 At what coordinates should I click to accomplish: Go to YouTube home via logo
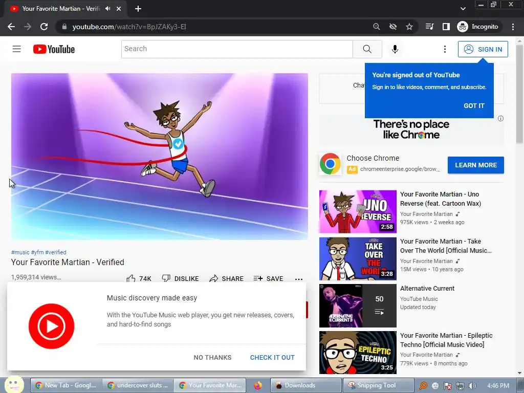(54, 49)
